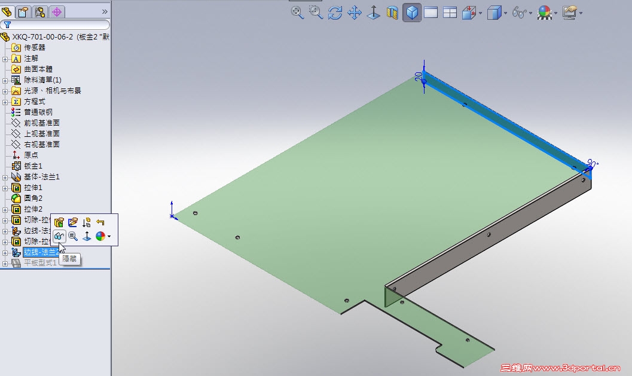Expand 拉伸1 feature node
The height and width of the screenshot is (376, 632).
click(5, 188)
